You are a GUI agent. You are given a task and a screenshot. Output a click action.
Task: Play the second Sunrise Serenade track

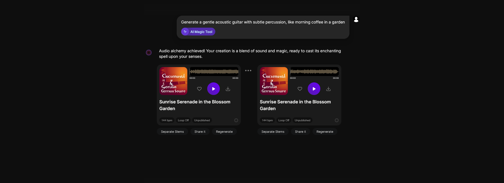[314, 89]
